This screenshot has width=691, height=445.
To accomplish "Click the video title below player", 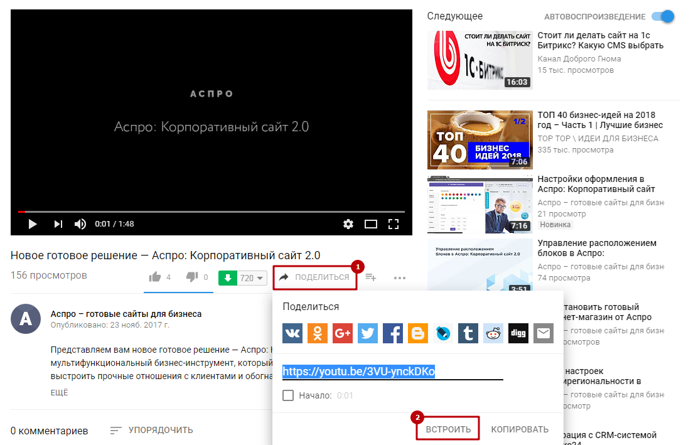I will [165, 255].
